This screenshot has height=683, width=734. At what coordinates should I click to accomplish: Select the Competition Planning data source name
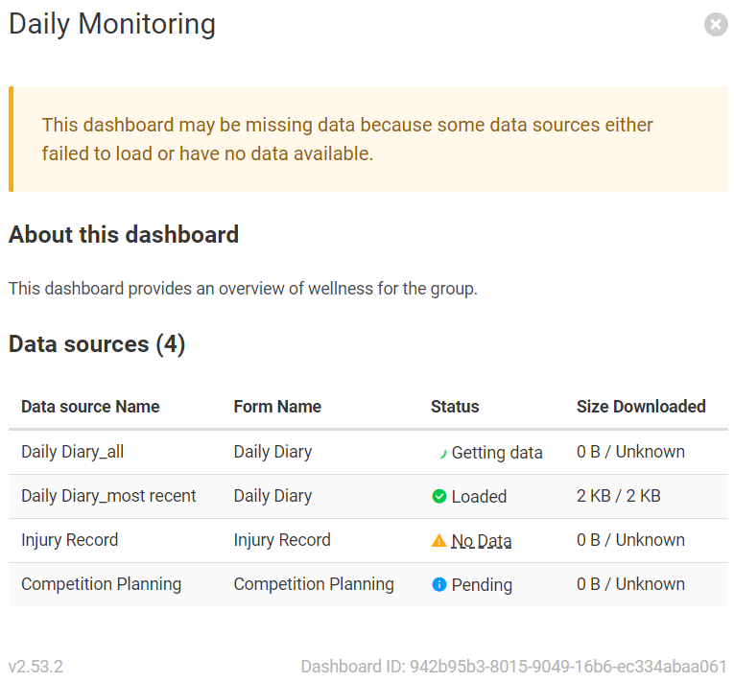tap(101, 584)
